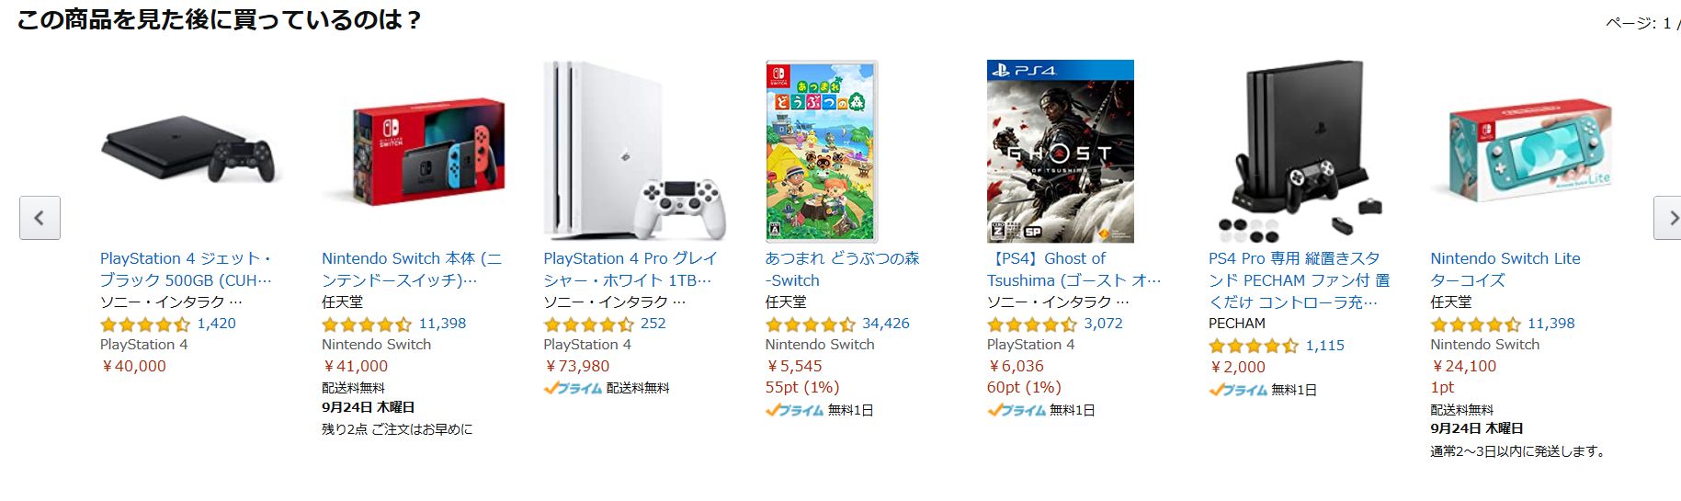Image resolution: width=1681 pixels, height=501 pixels.
Task: Open the 【PS4】Ghost of Tsushima title link
Action: pyautogui.click(x=1073, y=269)
